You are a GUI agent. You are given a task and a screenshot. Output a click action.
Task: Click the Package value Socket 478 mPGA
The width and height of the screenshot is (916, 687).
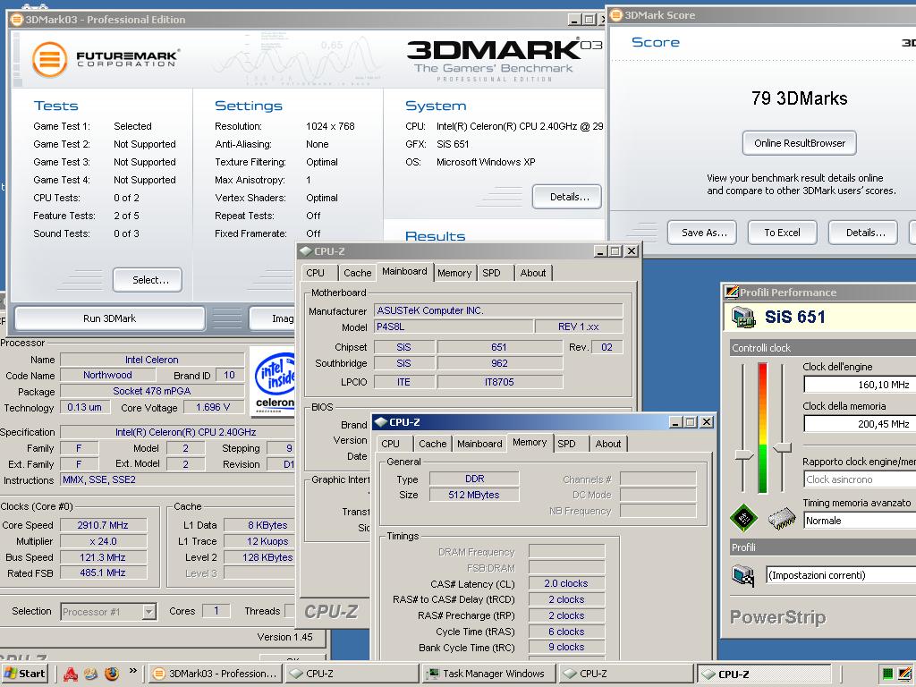(x=152, y=391)
